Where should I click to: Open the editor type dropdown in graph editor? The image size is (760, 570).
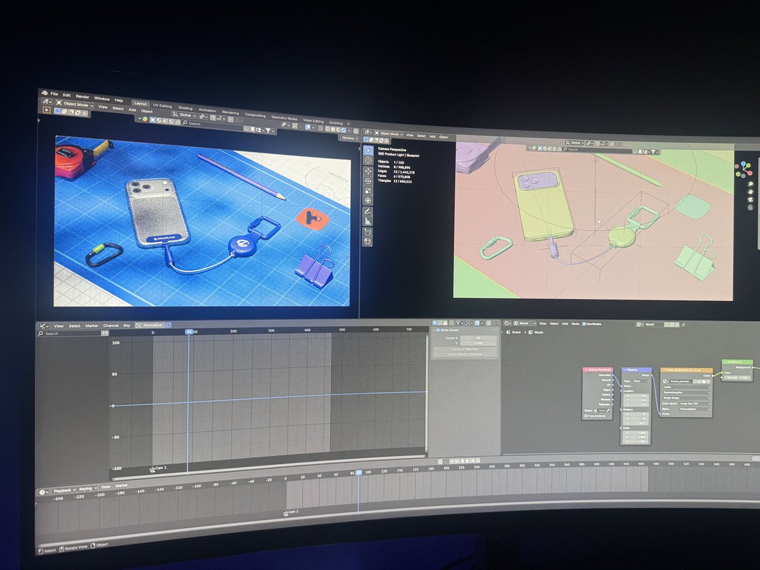(42, 326)
